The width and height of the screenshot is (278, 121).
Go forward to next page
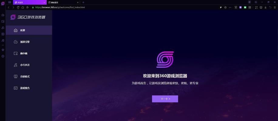tap(13, 8)
